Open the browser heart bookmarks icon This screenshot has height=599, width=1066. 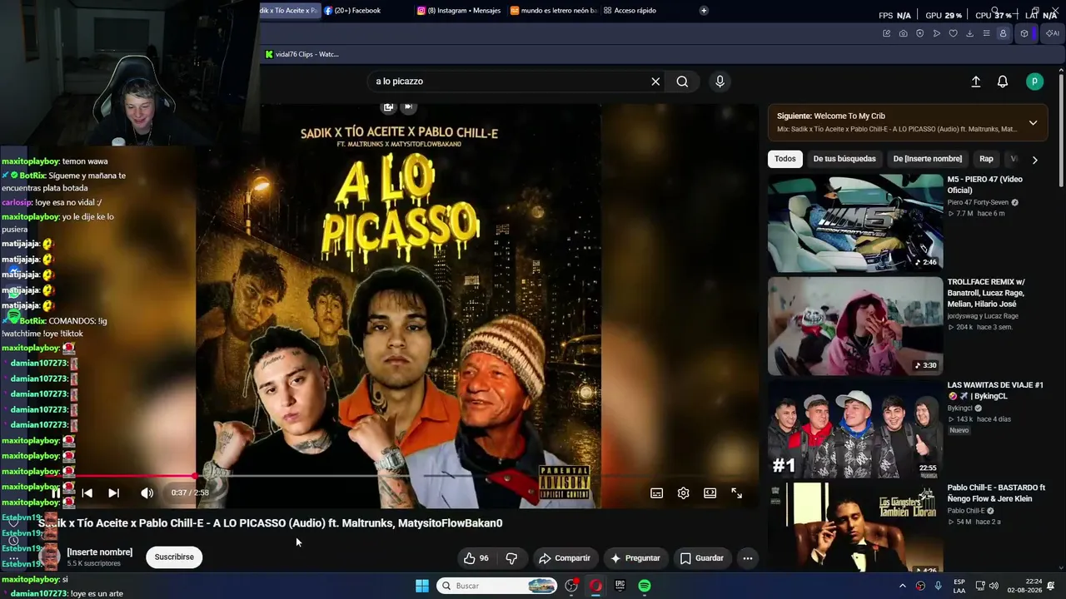[x=953, y=33]
